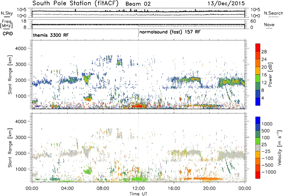Click the 'Power [dB]' colorbar label
Screen dimensions: 283x196
[270, 75]
